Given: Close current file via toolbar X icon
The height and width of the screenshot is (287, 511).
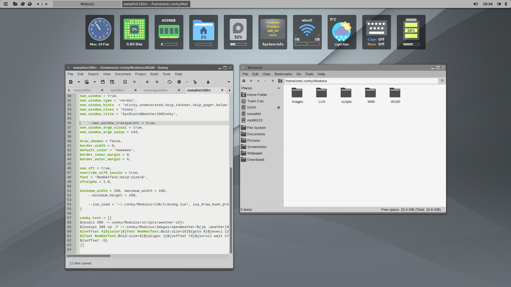Looking at the screenshot, I should 134,82.
